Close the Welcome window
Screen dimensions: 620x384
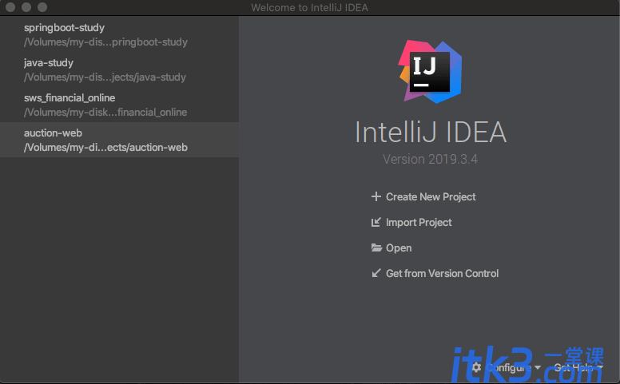coord(10,7)
